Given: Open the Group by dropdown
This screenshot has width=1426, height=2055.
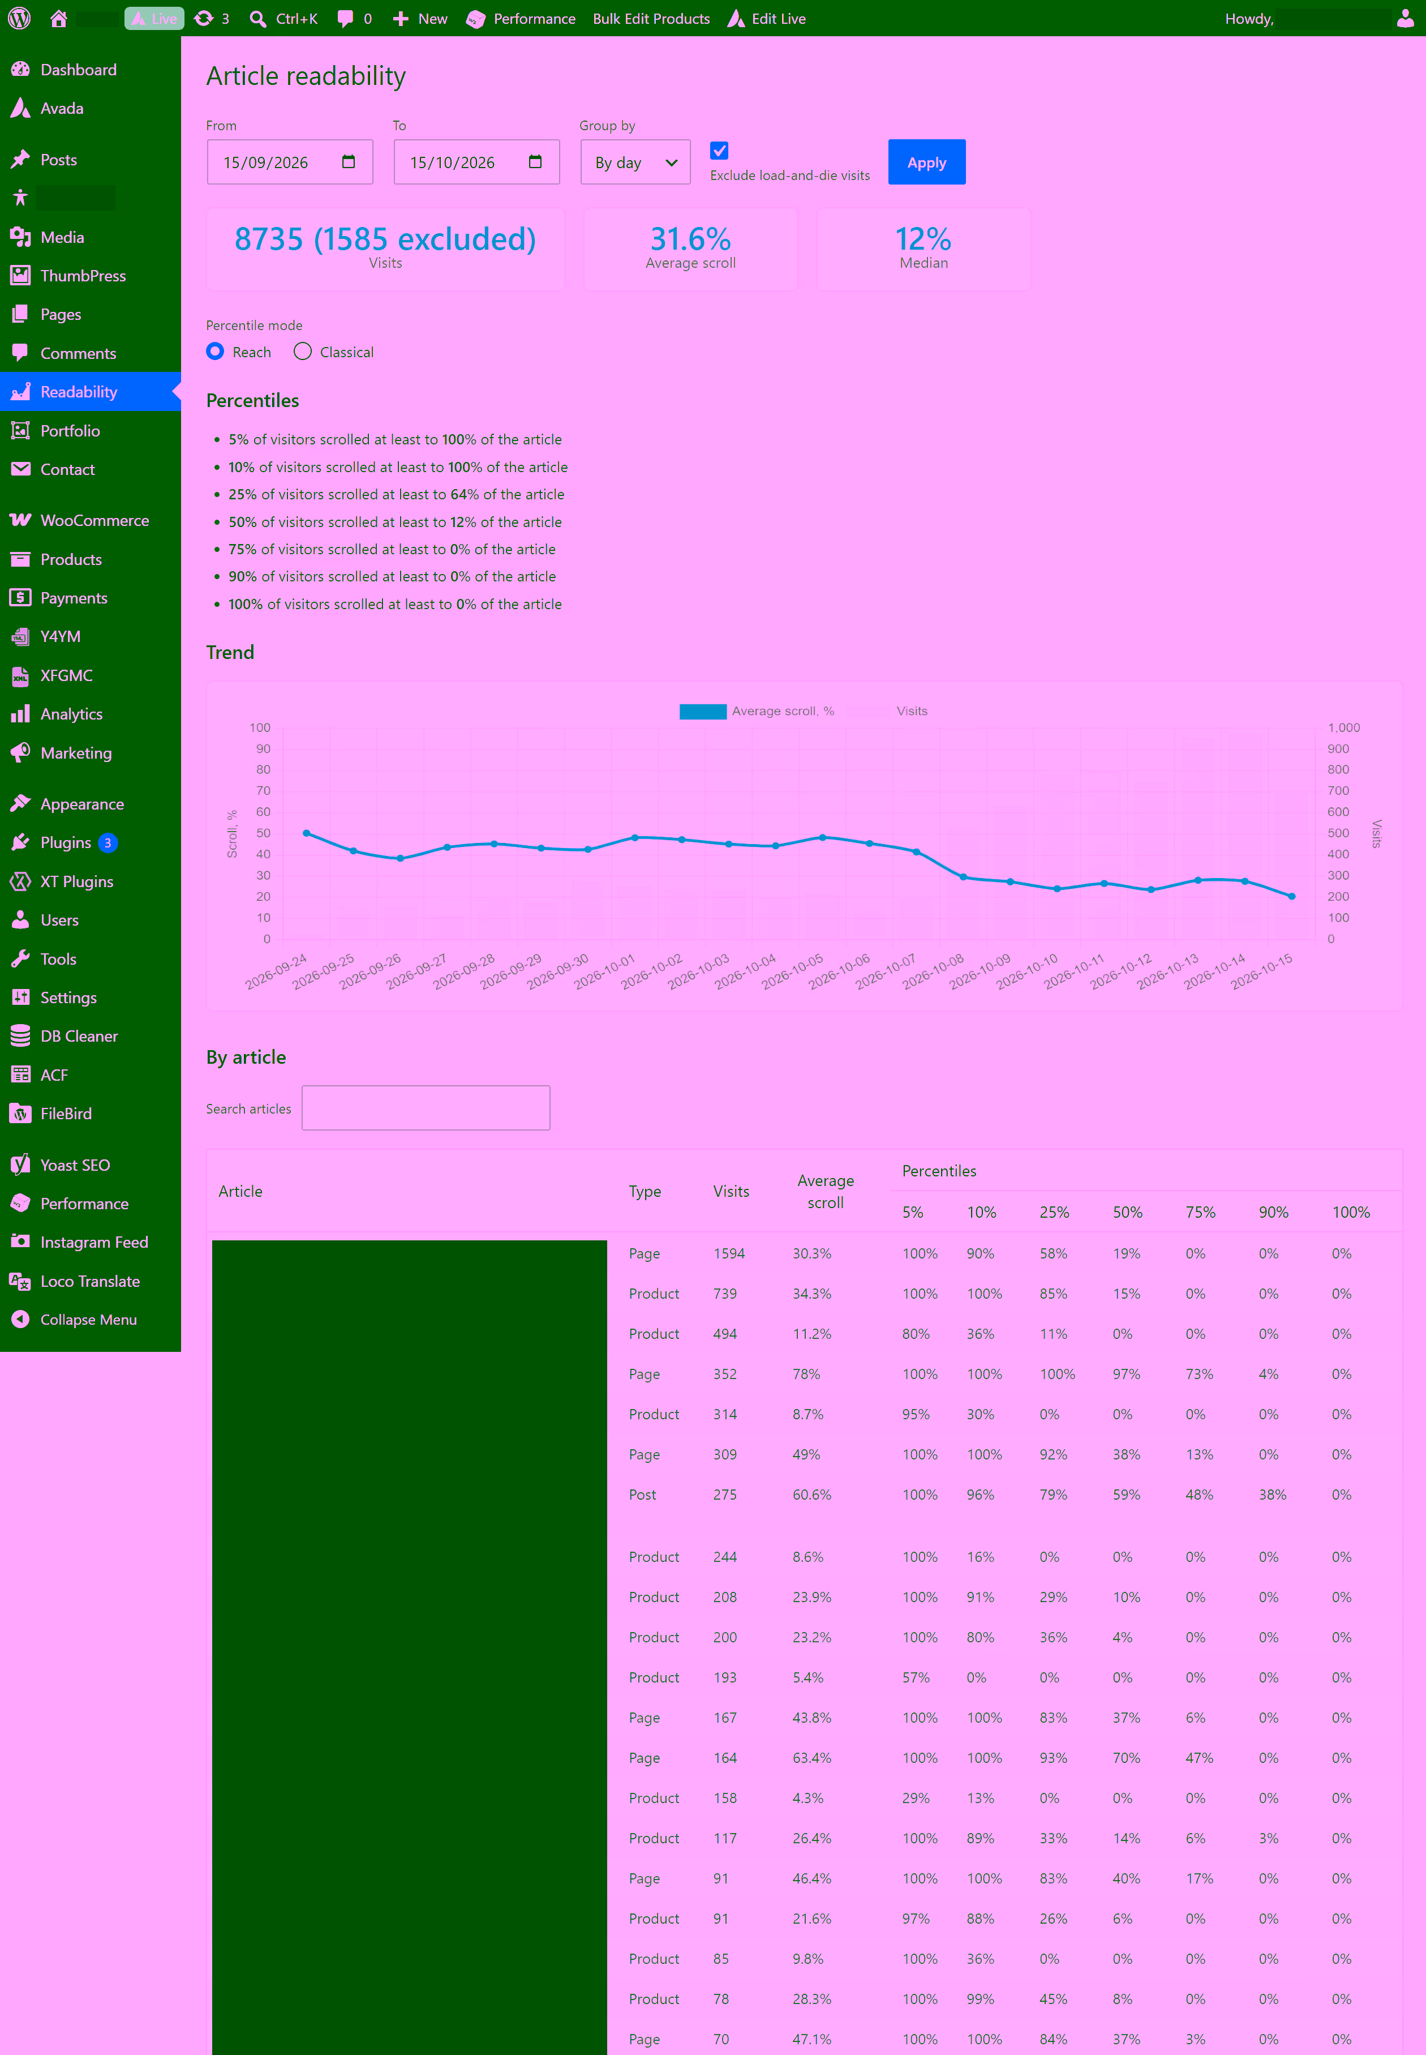Looking at the screenshot, I should 635,162.
